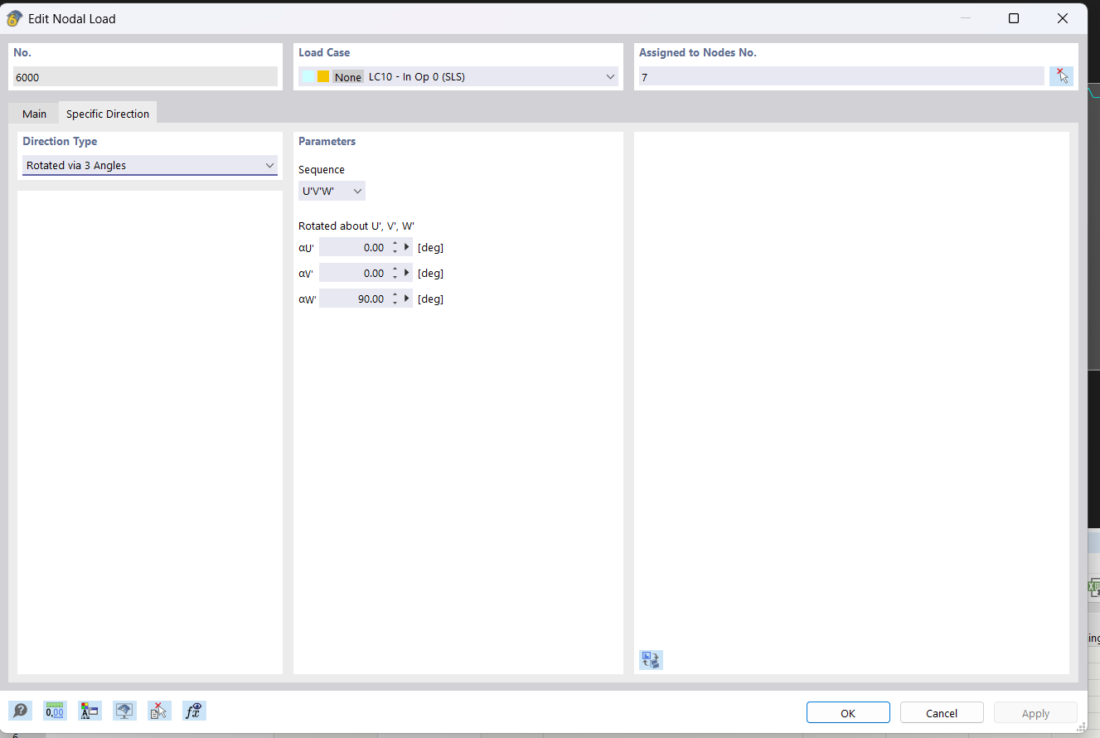Decrease the αU' angle with the down stepper

(395, 250)
